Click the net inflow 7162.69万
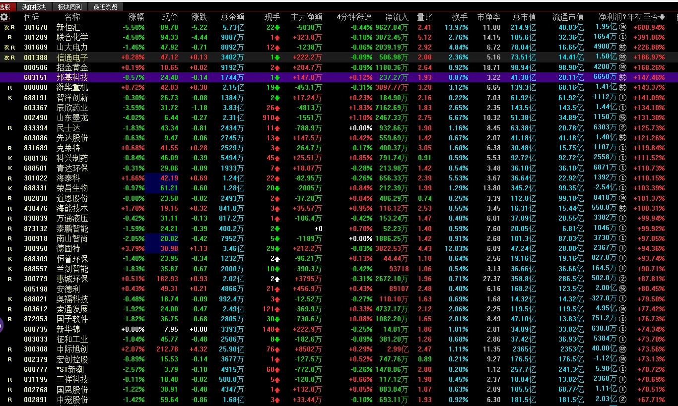The height and width of the screenshot is (406, 678). tap(392, 108)
